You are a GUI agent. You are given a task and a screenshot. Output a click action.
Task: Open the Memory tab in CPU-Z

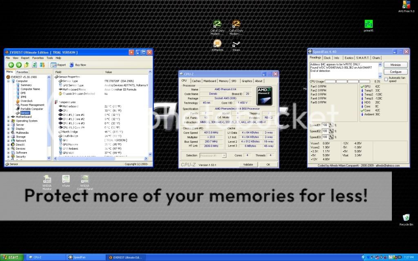(x=224, y=81)
